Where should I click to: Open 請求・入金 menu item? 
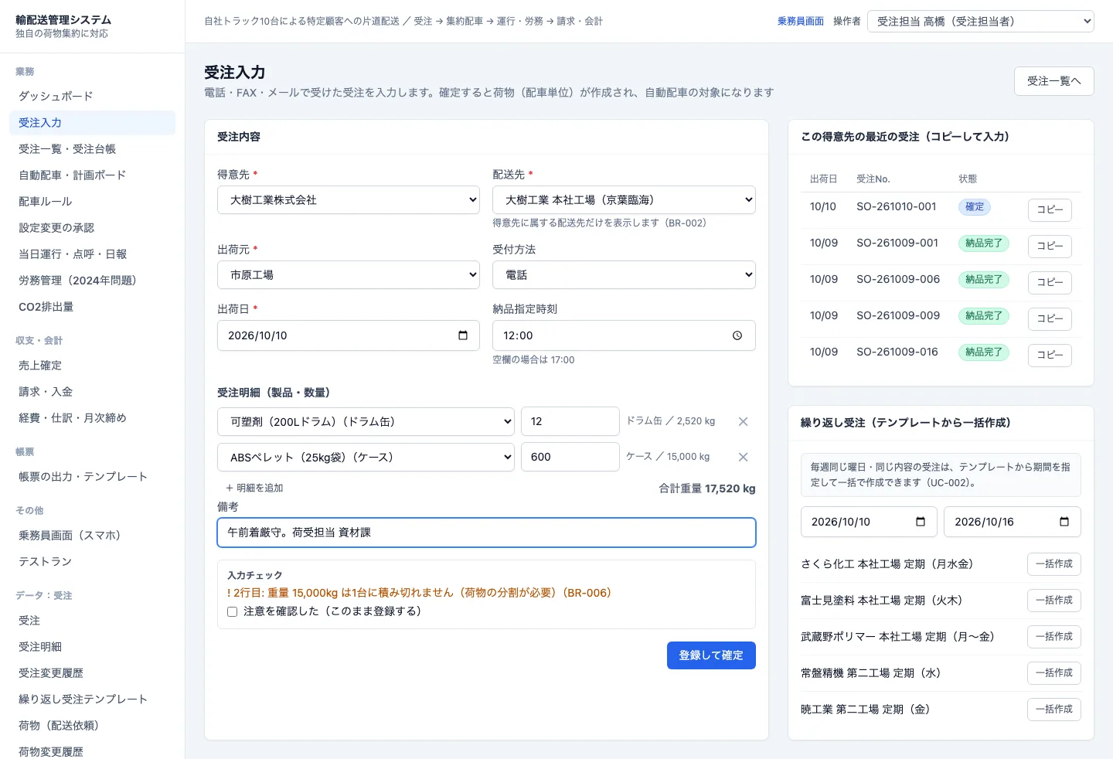click(92, 392)
